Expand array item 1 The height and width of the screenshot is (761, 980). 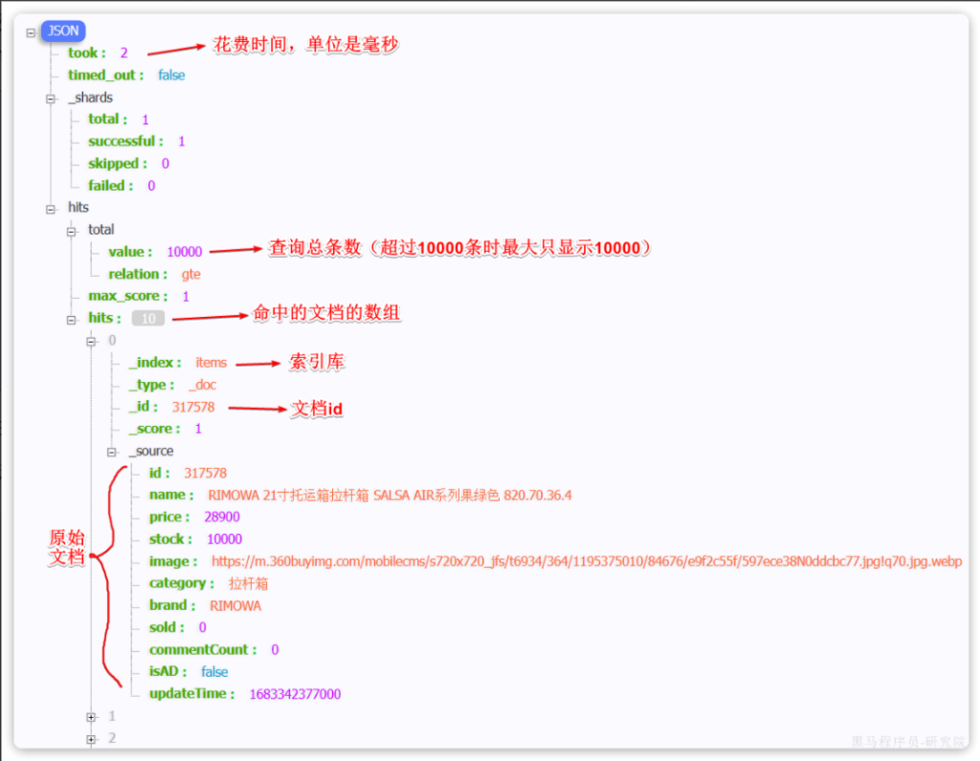coord(92,716)
